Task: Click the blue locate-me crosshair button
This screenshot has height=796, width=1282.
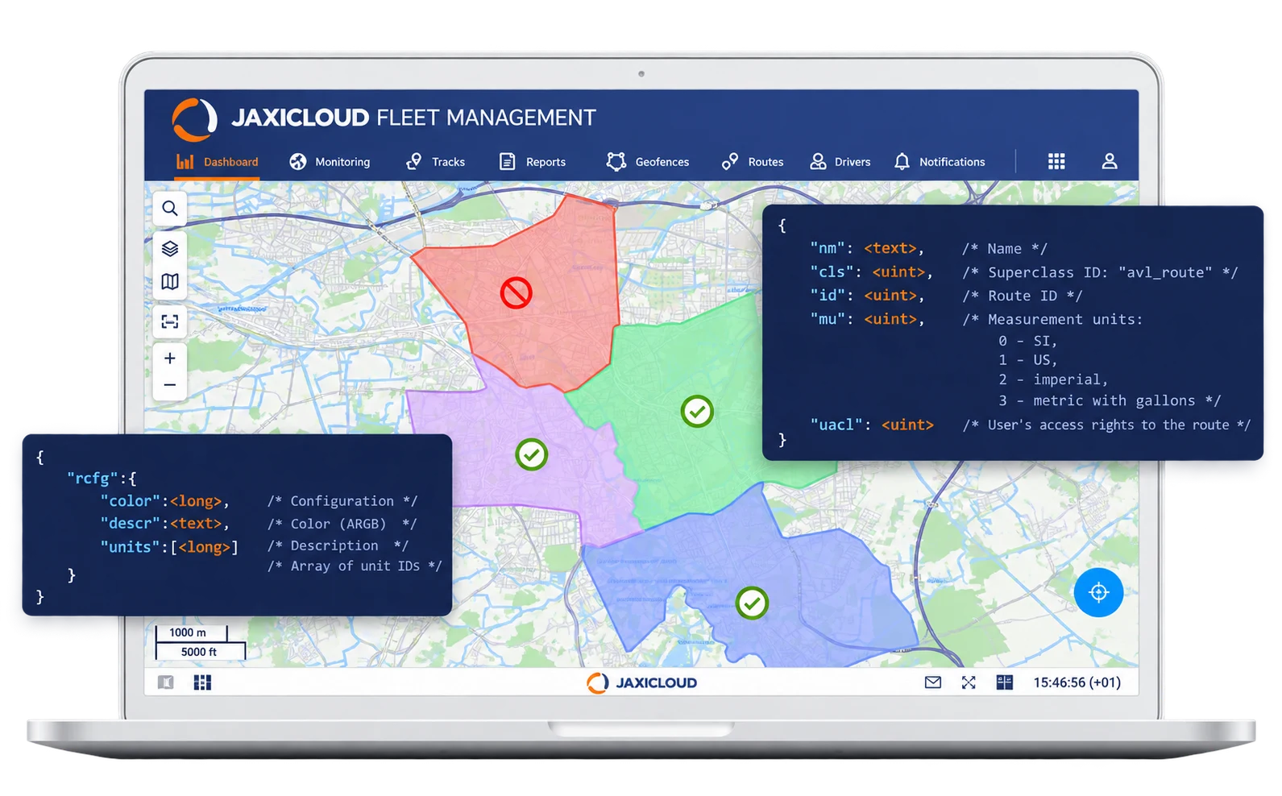Action: (x=1098, y=592)
